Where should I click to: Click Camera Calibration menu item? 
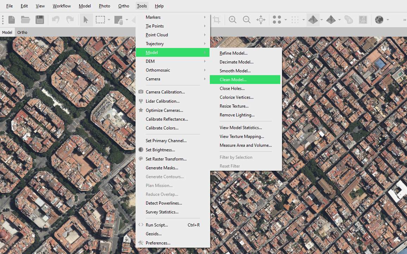click(165, 92)
